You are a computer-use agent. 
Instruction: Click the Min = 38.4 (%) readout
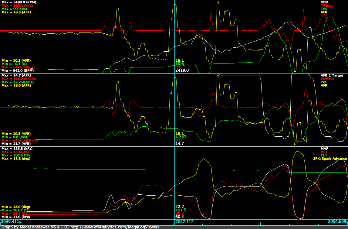coord(14,214)
